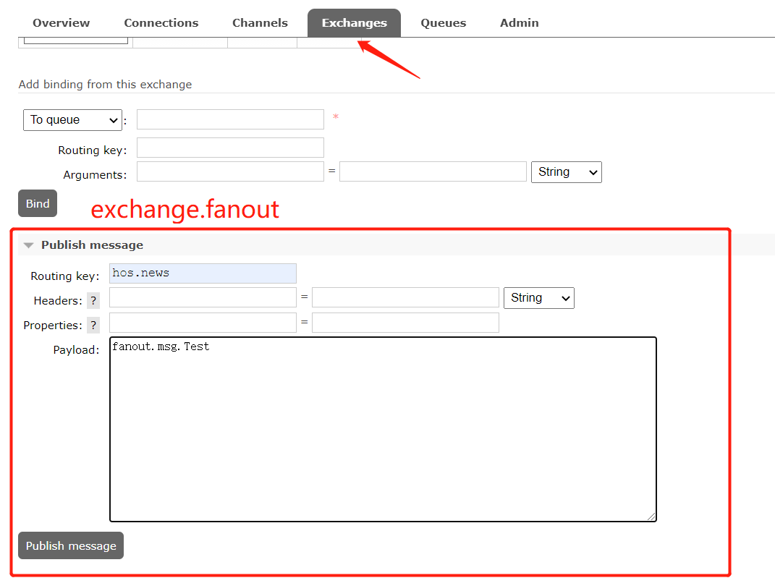Click the Headers value input field
The height and width of the screenshot is (578, 775).
click(x=405, y=297)
